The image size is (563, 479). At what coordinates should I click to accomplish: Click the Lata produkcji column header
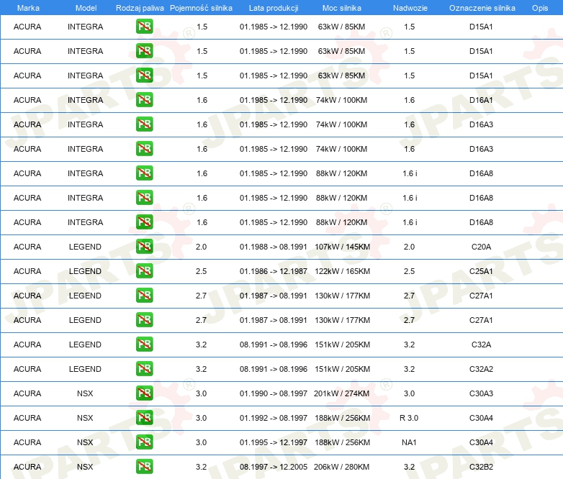click(274, 8)
